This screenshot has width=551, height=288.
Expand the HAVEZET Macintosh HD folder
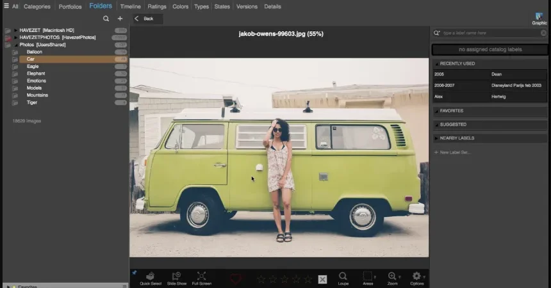coord(15,30)
